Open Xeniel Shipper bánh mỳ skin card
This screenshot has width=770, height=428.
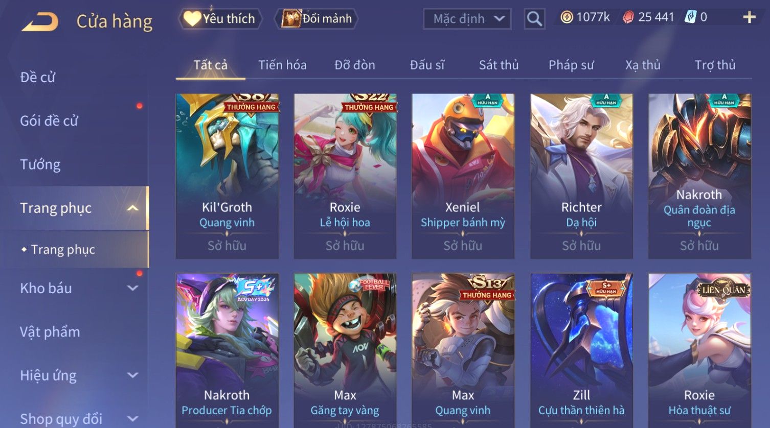click(463, 176)
